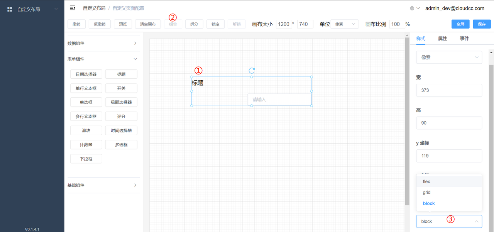Viewport: 494px width, 232px height.
Task: Click the 宽 width input field
Action: click(x=449, y=90)
